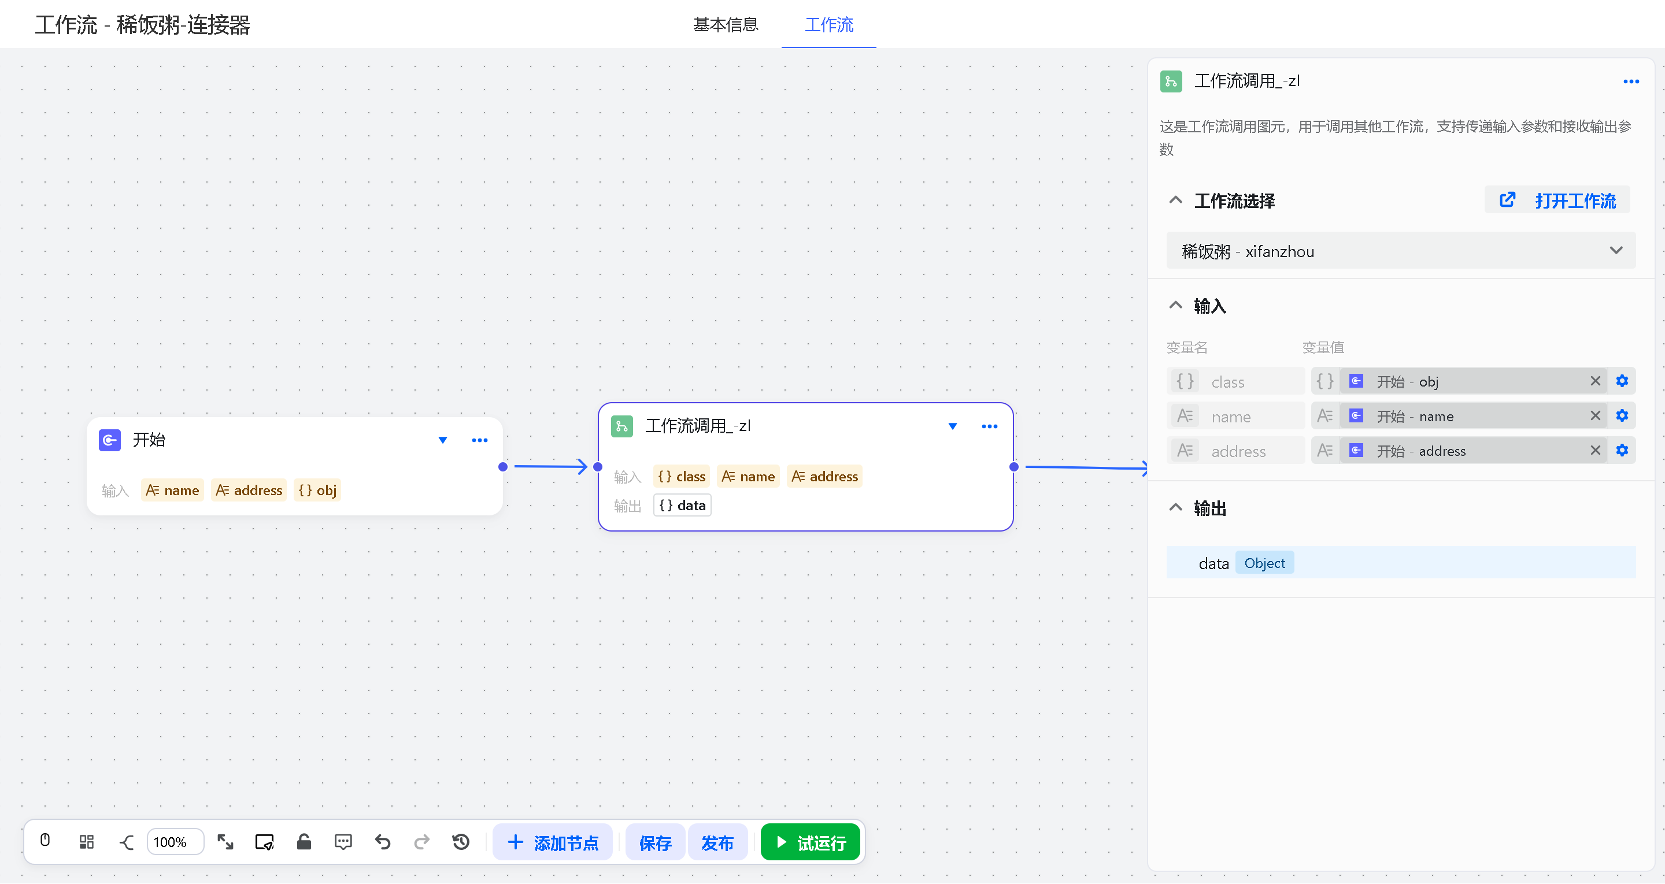Viewport: 1665px width, 884px height.
Task: Click the auto-layout grid icon in toolbar
Action: click(x=87, y=841)
